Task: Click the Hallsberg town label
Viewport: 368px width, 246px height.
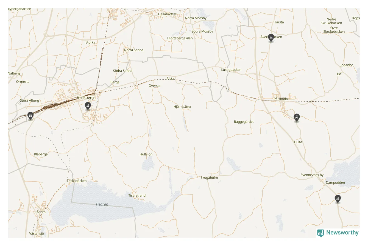Action: [x=85, y=98]
